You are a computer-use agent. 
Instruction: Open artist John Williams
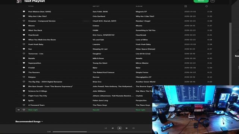99,91
